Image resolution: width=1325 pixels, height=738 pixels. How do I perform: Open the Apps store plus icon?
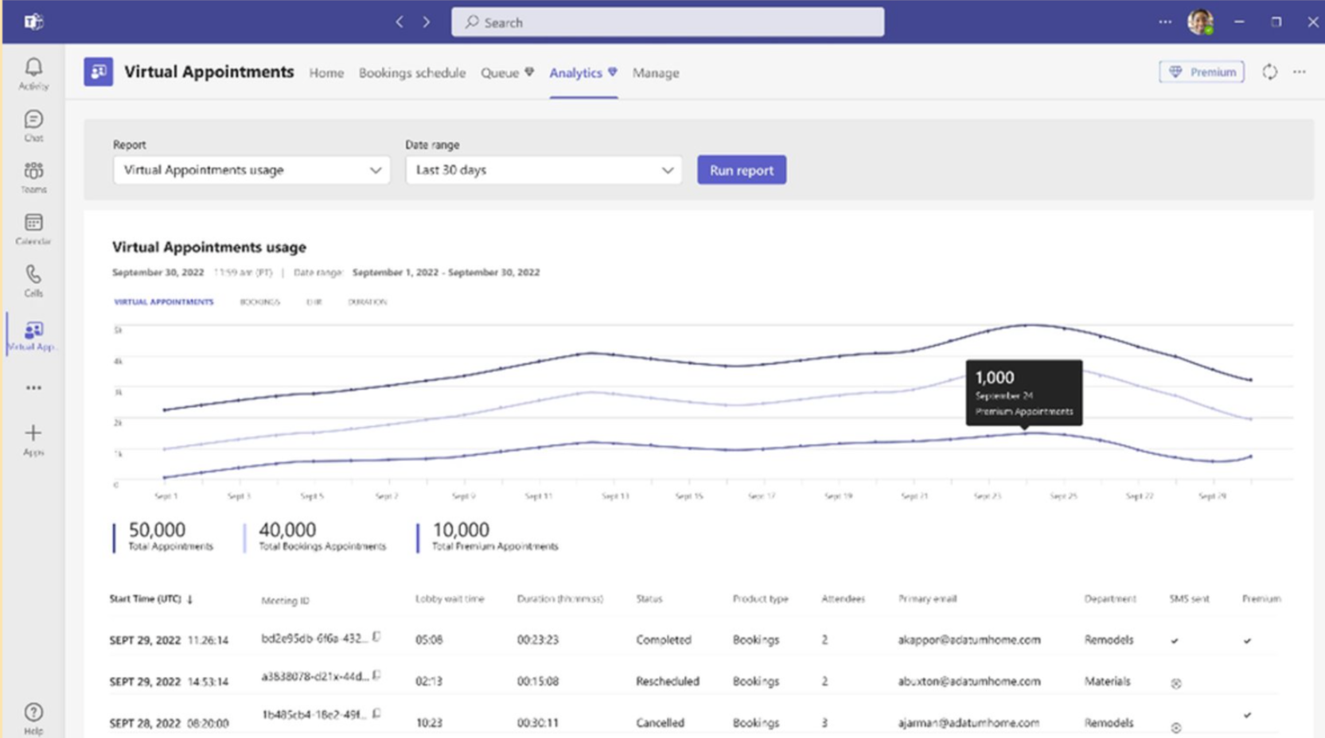pyautogui.click(x=33, y=440)
